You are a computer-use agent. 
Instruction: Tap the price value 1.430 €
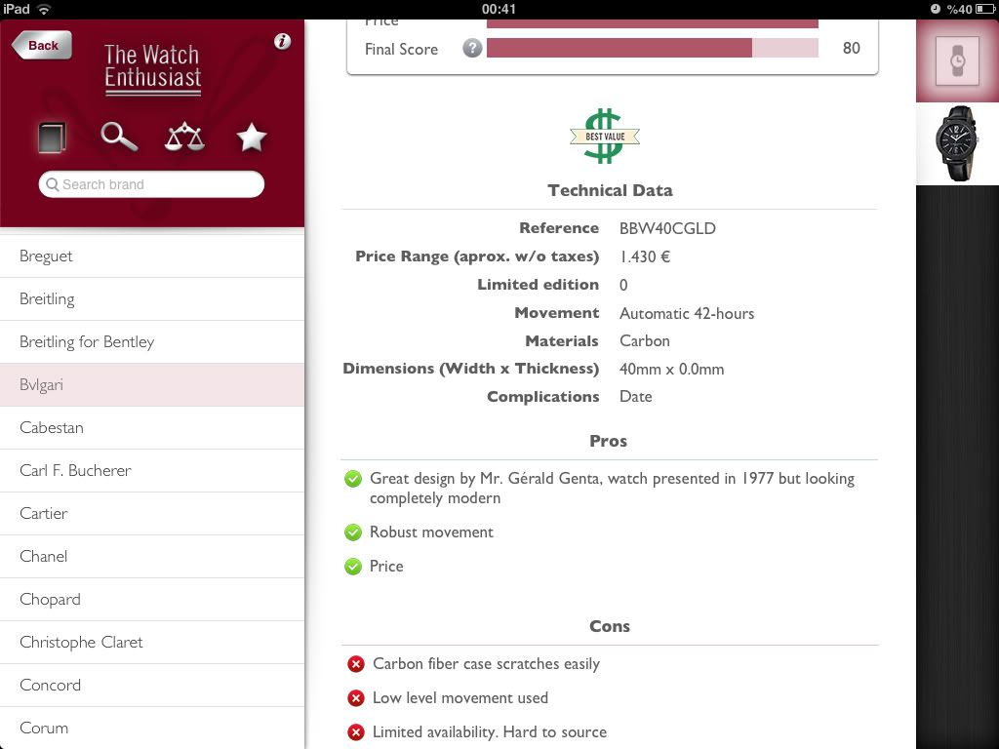click(645, 256)
